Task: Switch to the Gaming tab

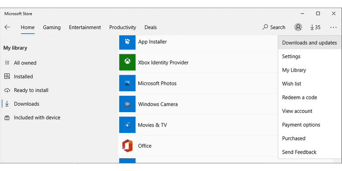Action: (52, 27)
